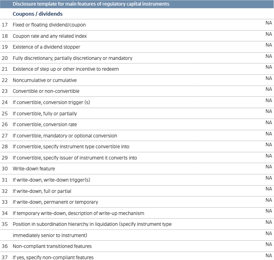The height and width of the screenshot is (260, 274).
Task: Click 'Existence of step up' incentive row
Action: pyautogui.click(x=66, y=69)
